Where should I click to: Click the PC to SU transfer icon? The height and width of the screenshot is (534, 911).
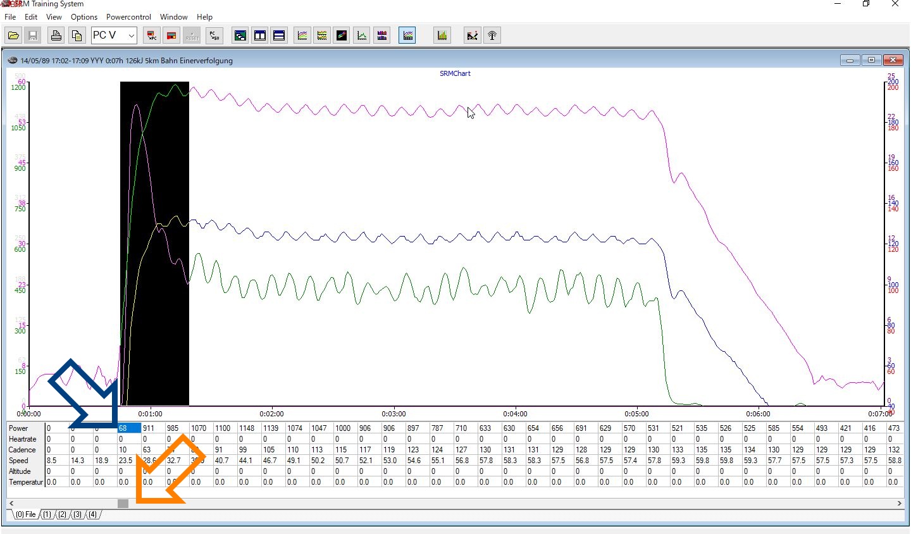214,35
